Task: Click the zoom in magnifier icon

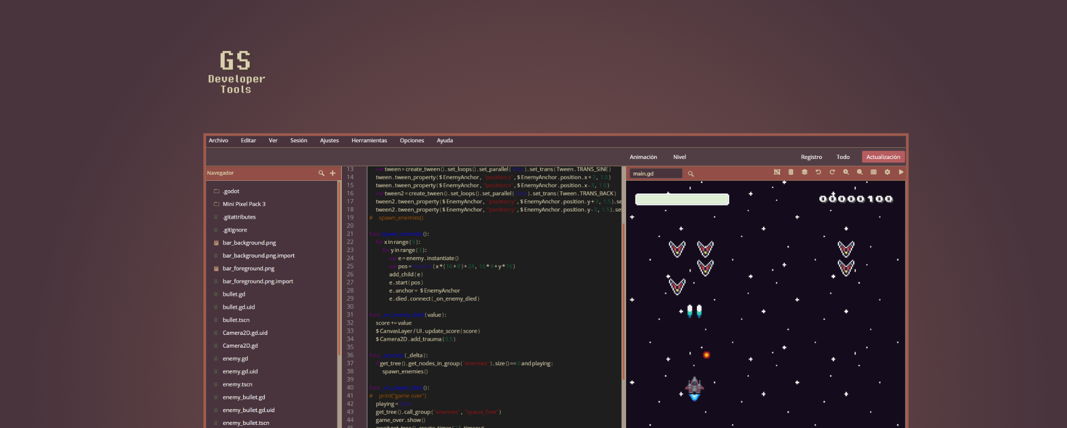Action: pyautogui.click(x=846, y=172)
